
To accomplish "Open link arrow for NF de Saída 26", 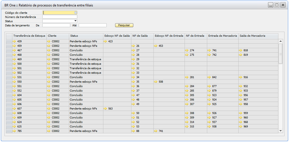I will coord(133,46).
